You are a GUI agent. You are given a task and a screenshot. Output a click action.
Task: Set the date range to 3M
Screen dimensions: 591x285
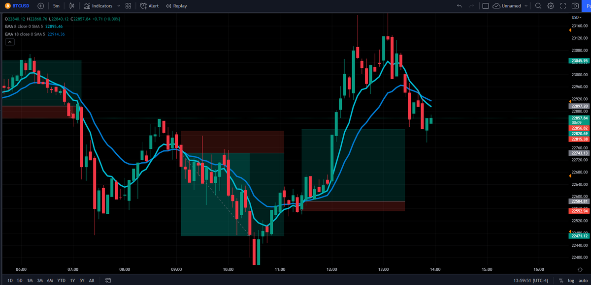click(40, 281)
